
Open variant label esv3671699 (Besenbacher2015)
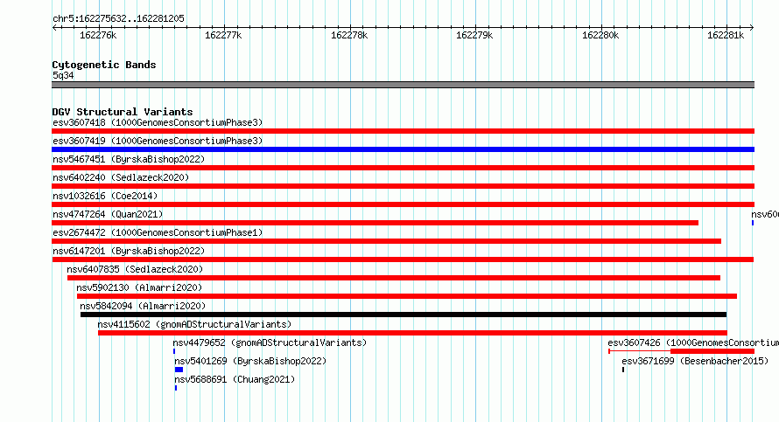tap(695, 361)
